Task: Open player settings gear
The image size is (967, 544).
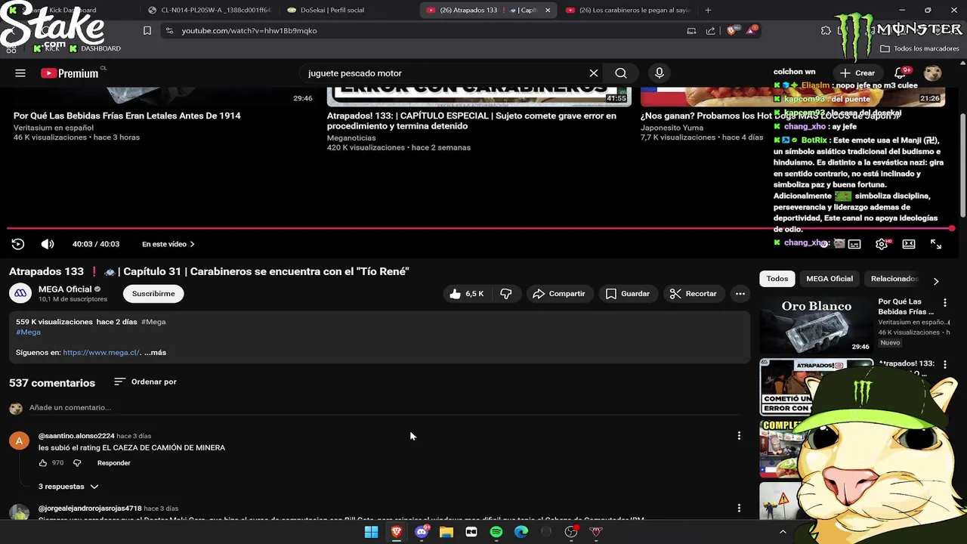Action: 882,244
